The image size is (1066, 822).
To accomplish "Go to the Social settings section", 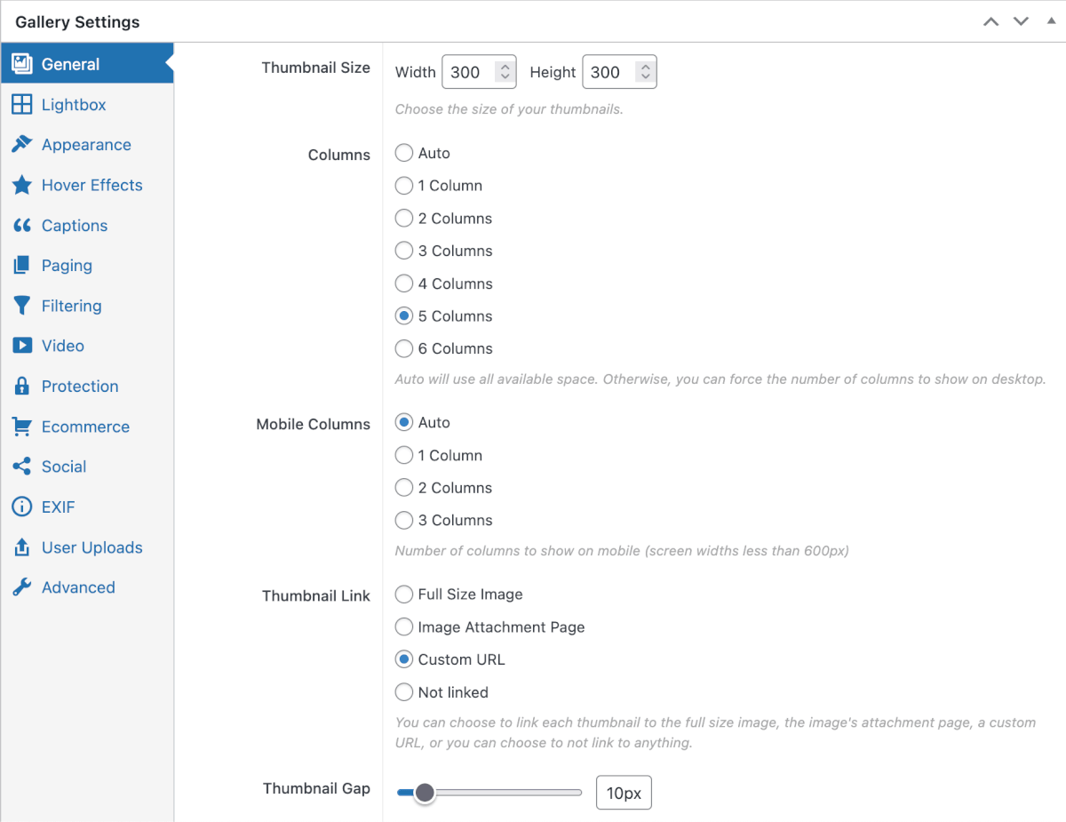I will click(x=64, y=467).
